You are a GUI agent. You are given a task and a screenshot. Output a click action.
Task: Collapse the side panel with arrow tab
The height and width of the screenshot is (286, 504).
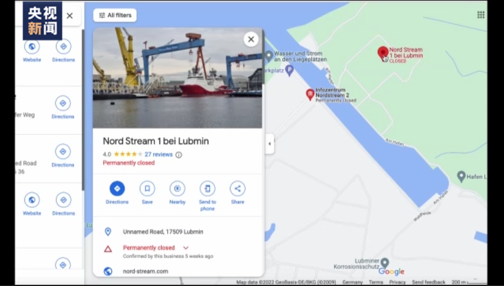[269, 144]
